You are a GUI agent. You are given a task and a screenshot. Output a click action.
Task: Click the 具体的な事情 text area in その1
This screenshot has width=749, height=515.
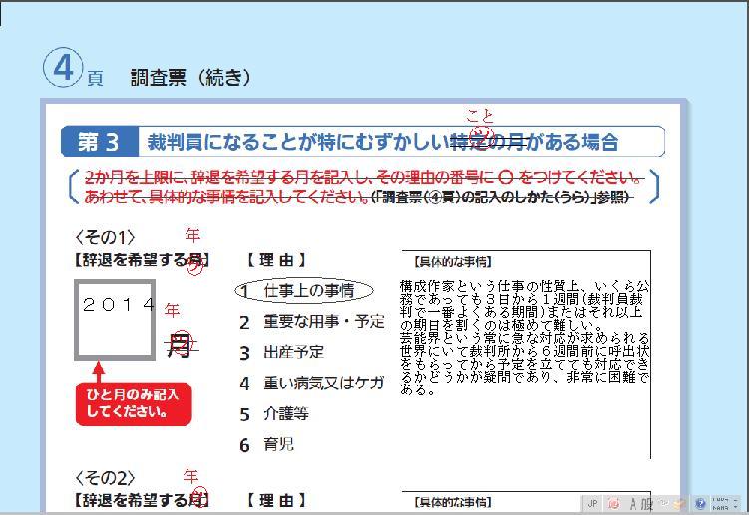pos(526,355)
